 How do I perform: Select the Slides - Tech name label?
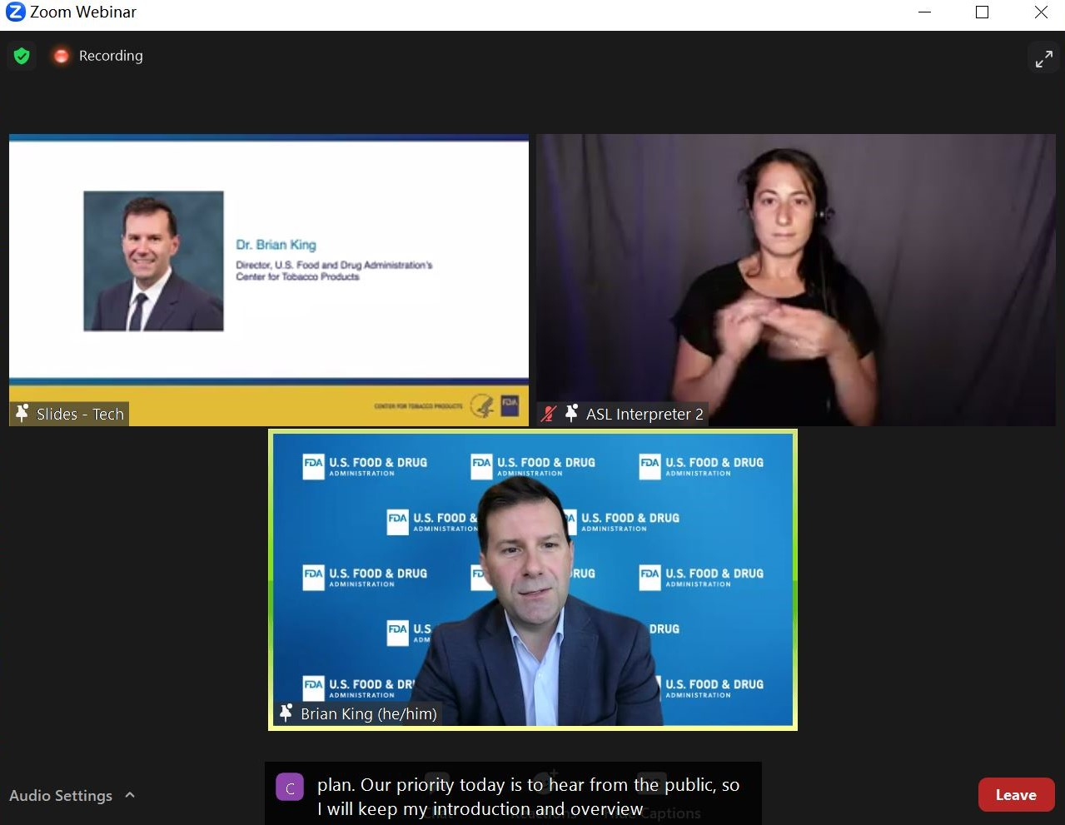click(x=80, y=414)
